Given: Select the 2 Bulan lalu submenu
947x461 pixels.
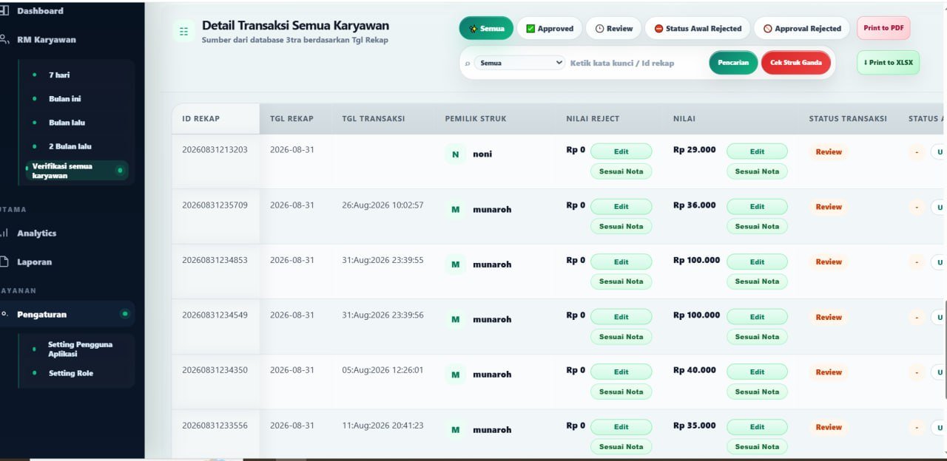Looking at the screenshot, I should tap(70, 146).
